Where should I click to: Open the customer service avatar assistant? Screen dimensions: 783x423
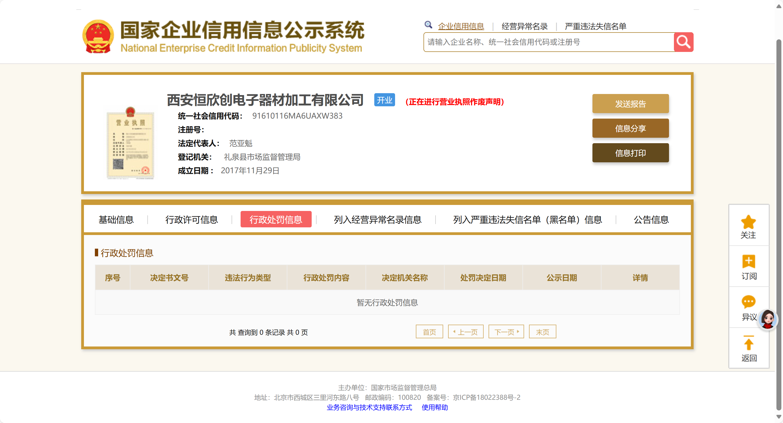coord(767,319)
